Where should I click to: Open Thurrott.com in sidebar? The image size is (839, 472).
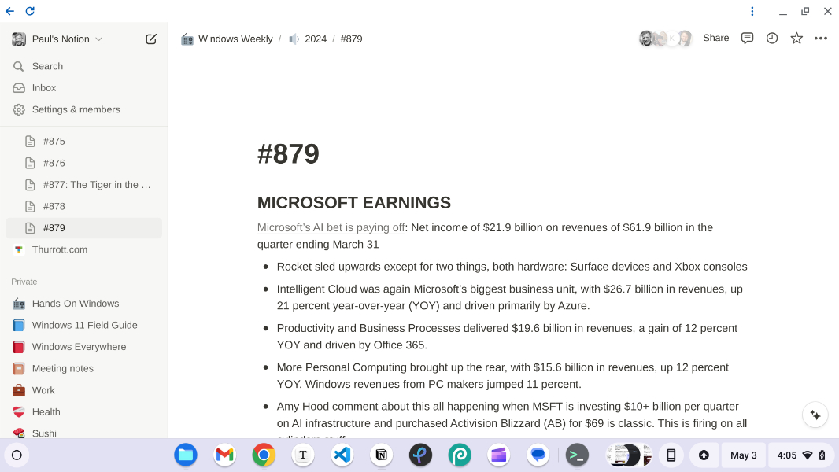coord(83,249)
